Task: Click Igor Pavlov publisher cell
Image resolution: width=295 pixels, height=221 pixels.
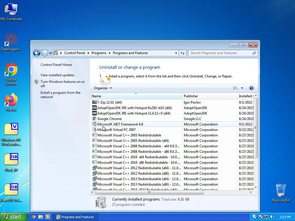Action: point(192,102)
